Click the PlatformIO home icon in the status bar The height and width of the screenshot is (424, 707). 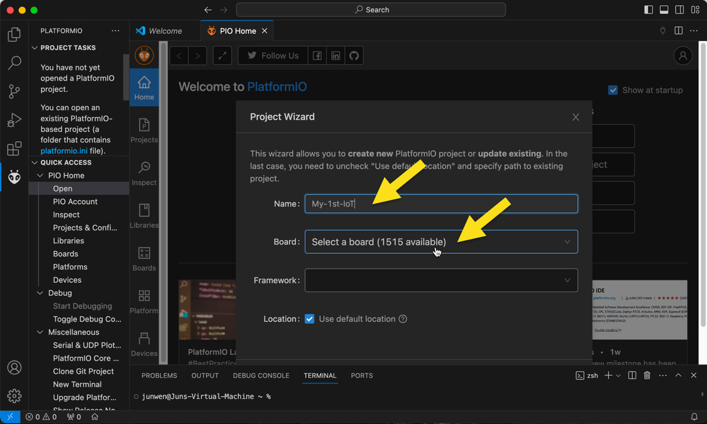[x=95, y=417]
